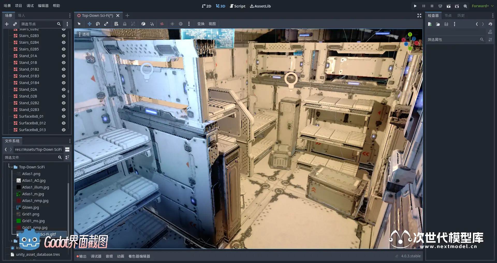This screenshot has height=263, width=497.
Task: Click the lock selected node icon
Action: 125,24
